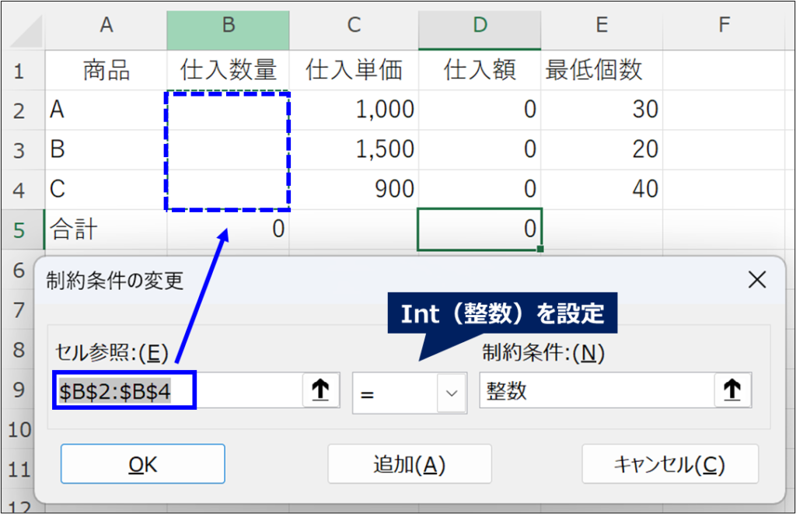Select column D header
Screen dimensions: 796x514
coord(479,26)
